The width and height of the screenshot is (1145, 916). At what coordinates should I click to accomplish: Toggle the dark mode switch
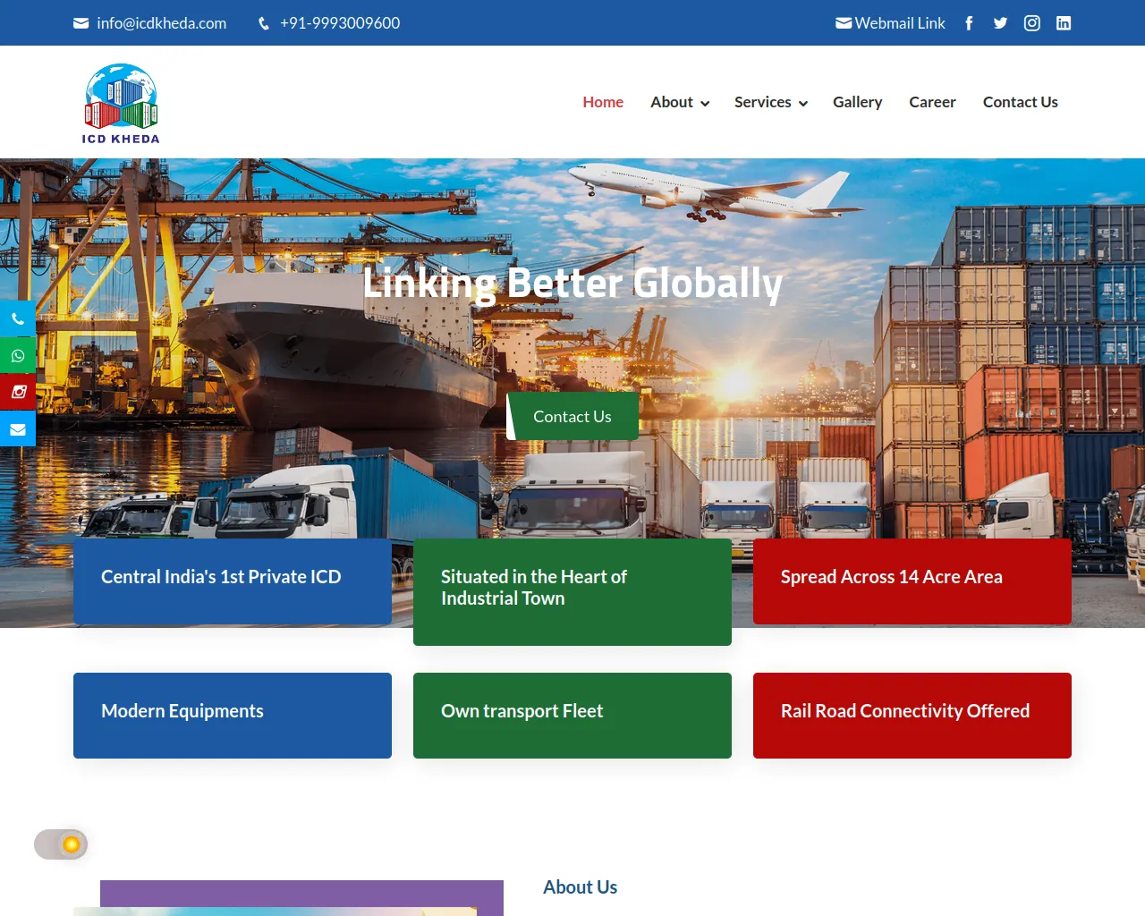[x=61, y=844]
